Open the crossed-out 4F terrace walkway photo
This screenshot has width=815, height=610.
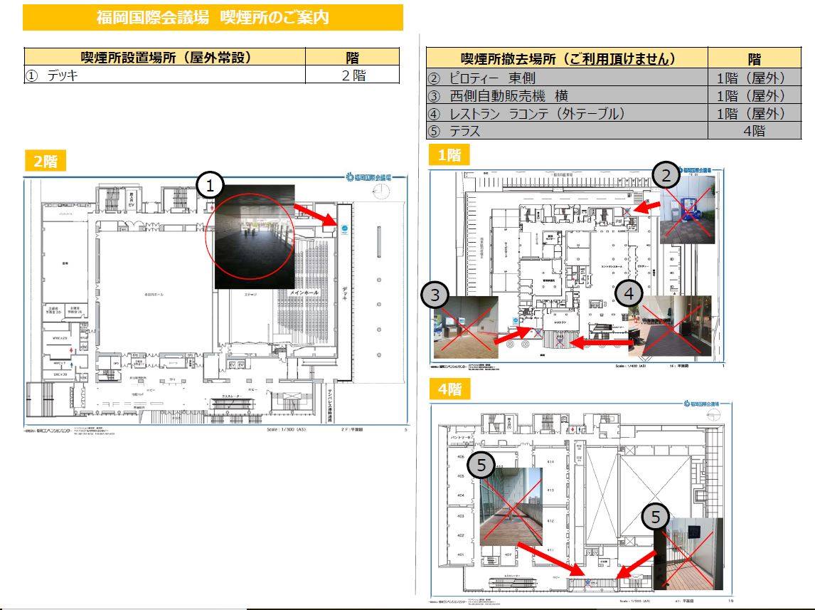(511, 507)
